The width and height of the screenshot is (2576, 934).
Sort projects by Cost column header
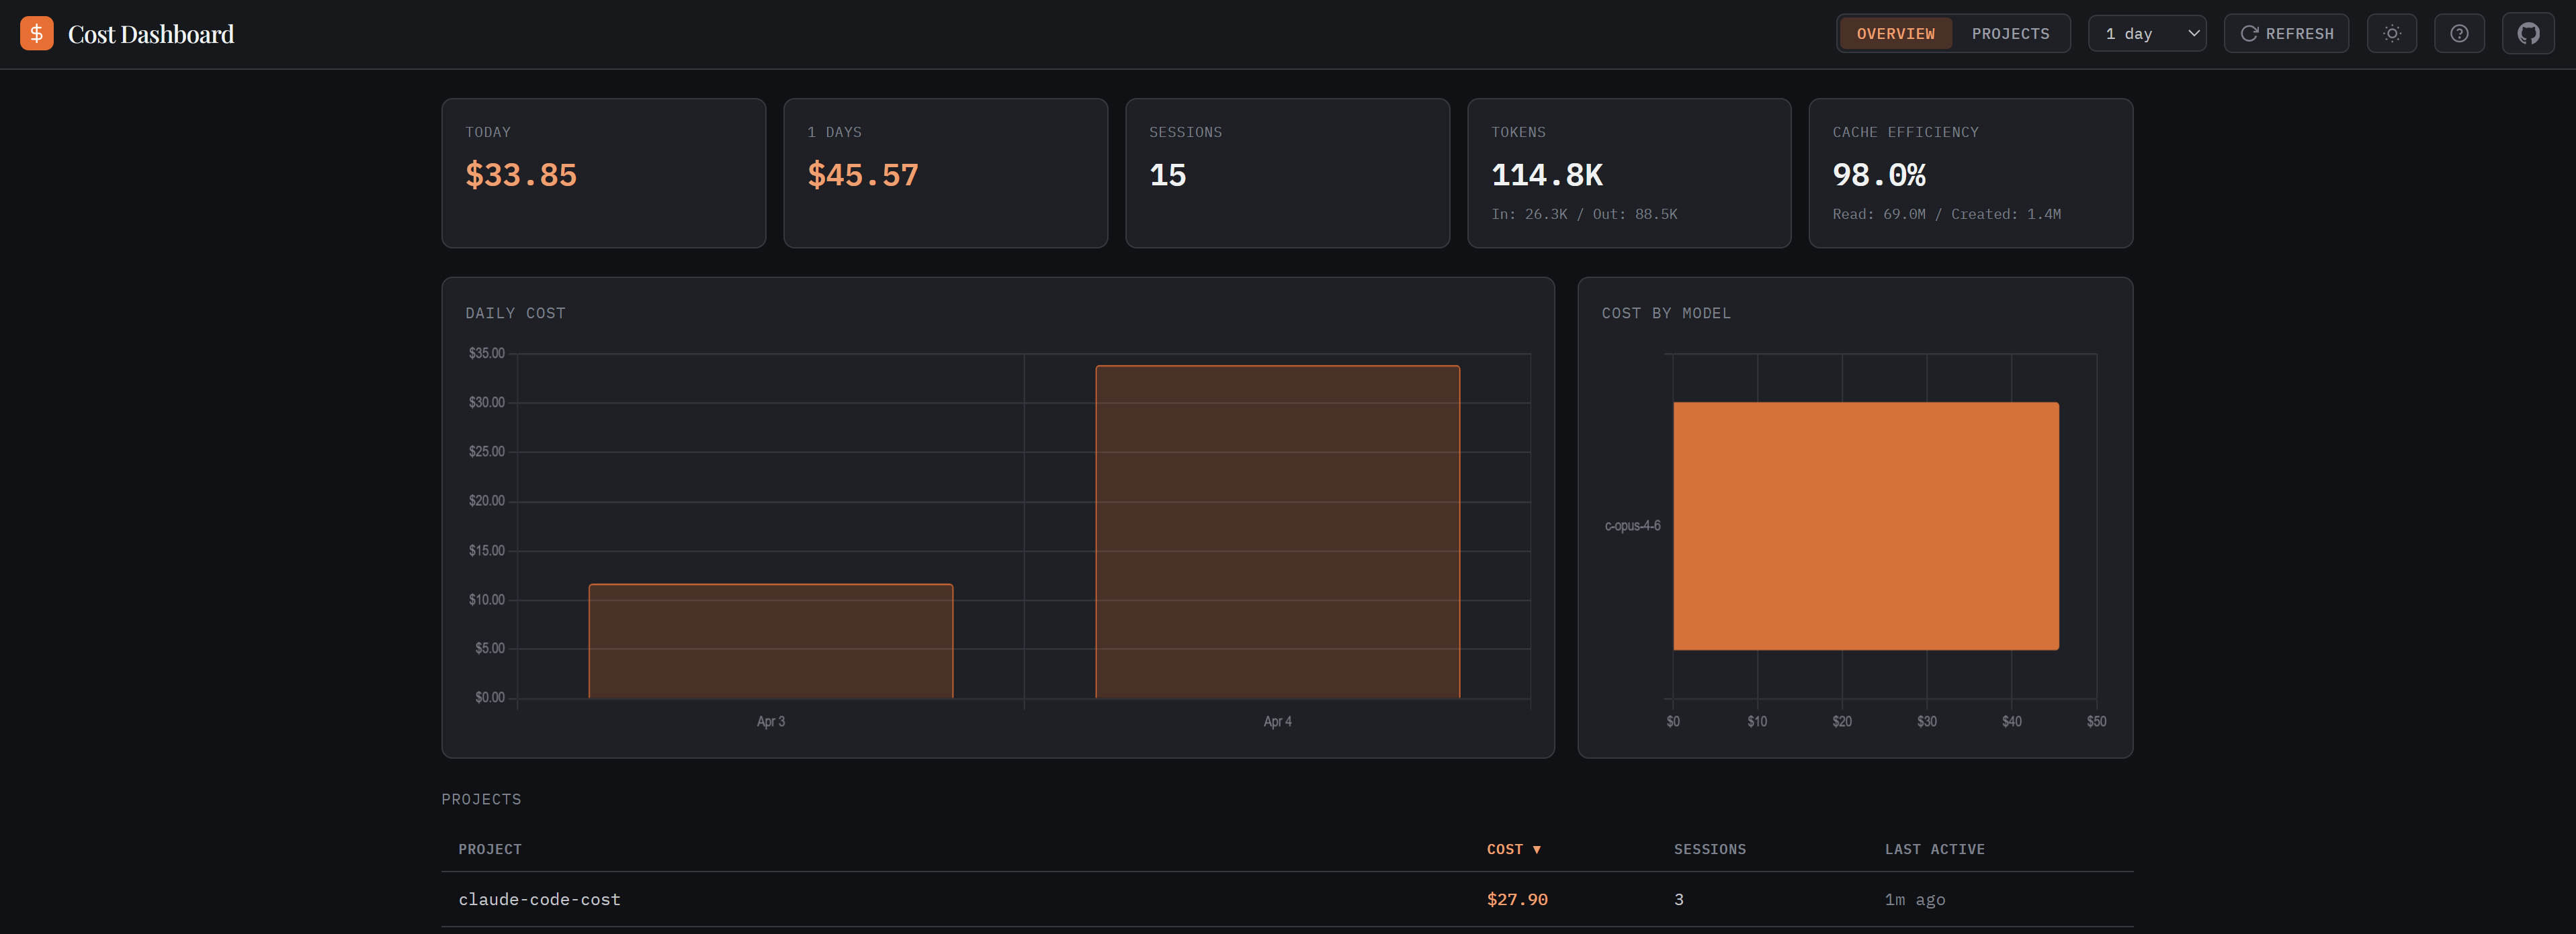1512,849
